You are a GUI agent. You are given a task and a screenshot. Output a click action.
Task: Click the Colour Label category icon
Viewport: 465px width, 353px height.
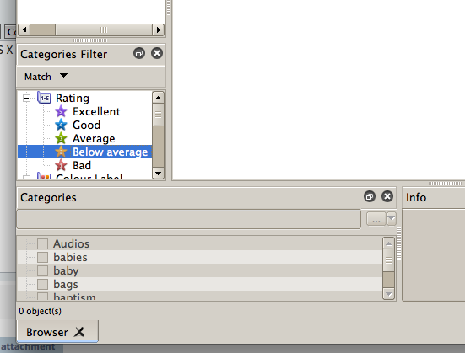pyautogui.click(x=44, y=176)
